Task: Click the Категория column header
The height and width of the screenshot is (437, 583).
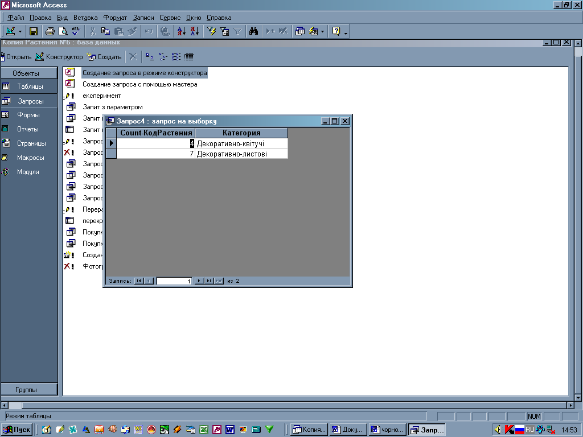Action: click(x=241, y=133)
